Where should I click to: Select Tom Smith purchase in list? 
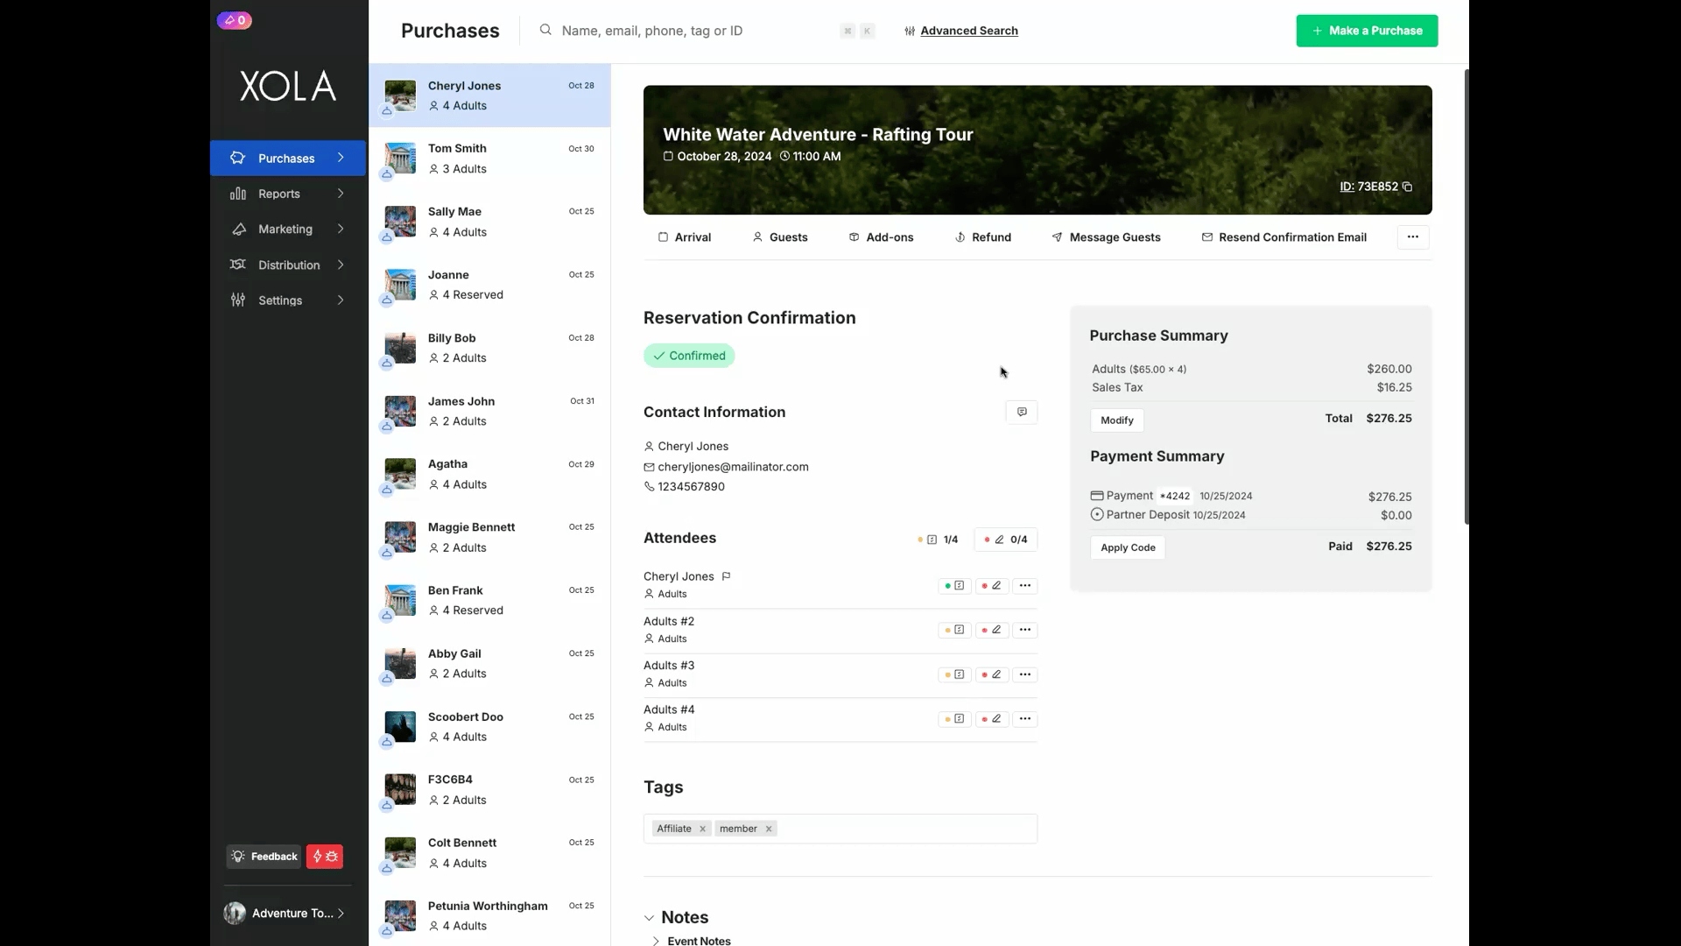pos(489,159)
